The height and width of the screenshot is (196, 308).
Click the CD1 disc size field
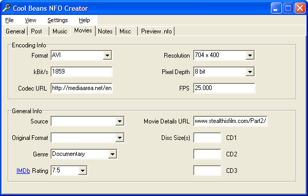pos(207,137)
